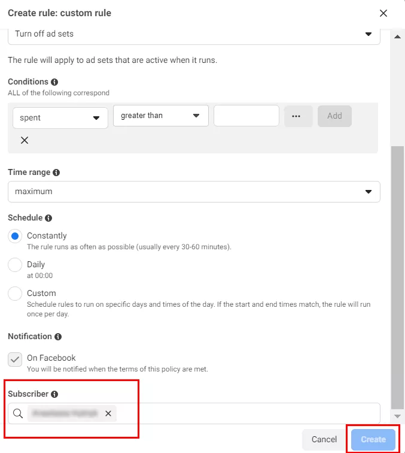Select the Constantly schedule radio button
The width and height of the screenshot is (405, 453).
[15, 236]
